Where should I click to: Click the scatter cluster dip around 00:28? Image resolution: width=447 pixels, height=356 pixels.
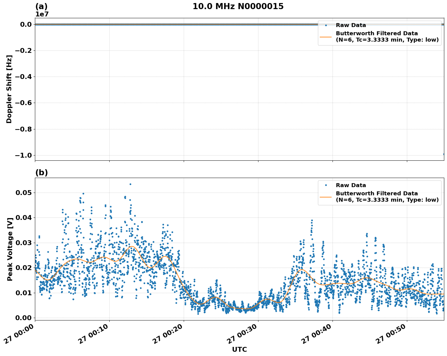pos(246,308)
